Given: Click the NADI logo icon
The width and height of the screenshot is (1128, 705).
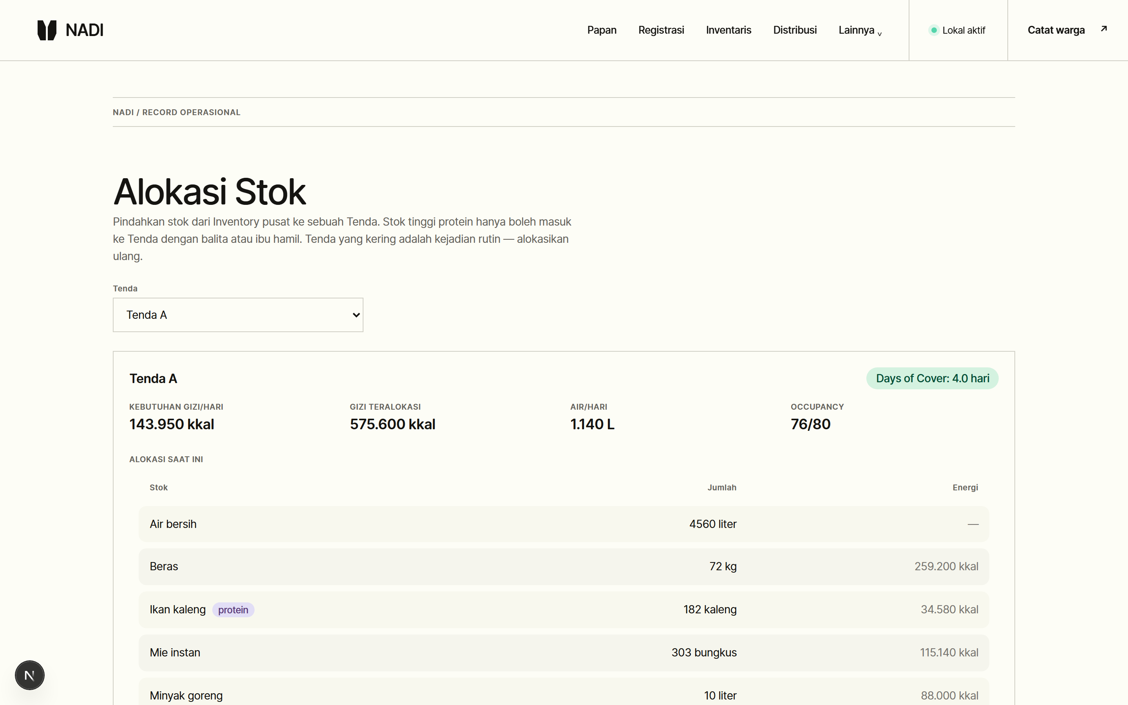Looking at the screenshot, I should pos(47,30).
